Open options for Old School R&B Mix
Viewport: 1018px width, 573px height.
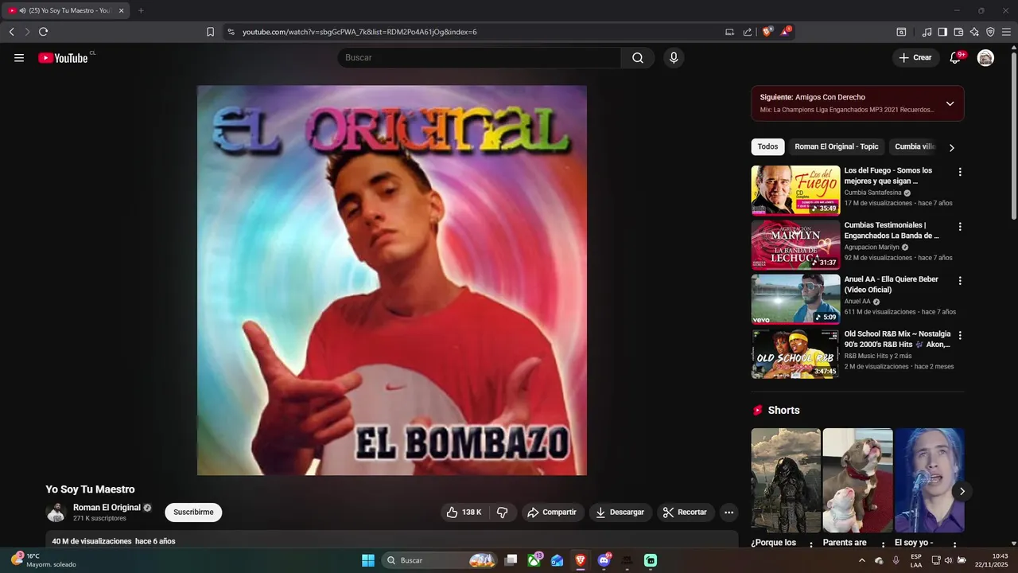pyautogui.click(x=960, y=336)
